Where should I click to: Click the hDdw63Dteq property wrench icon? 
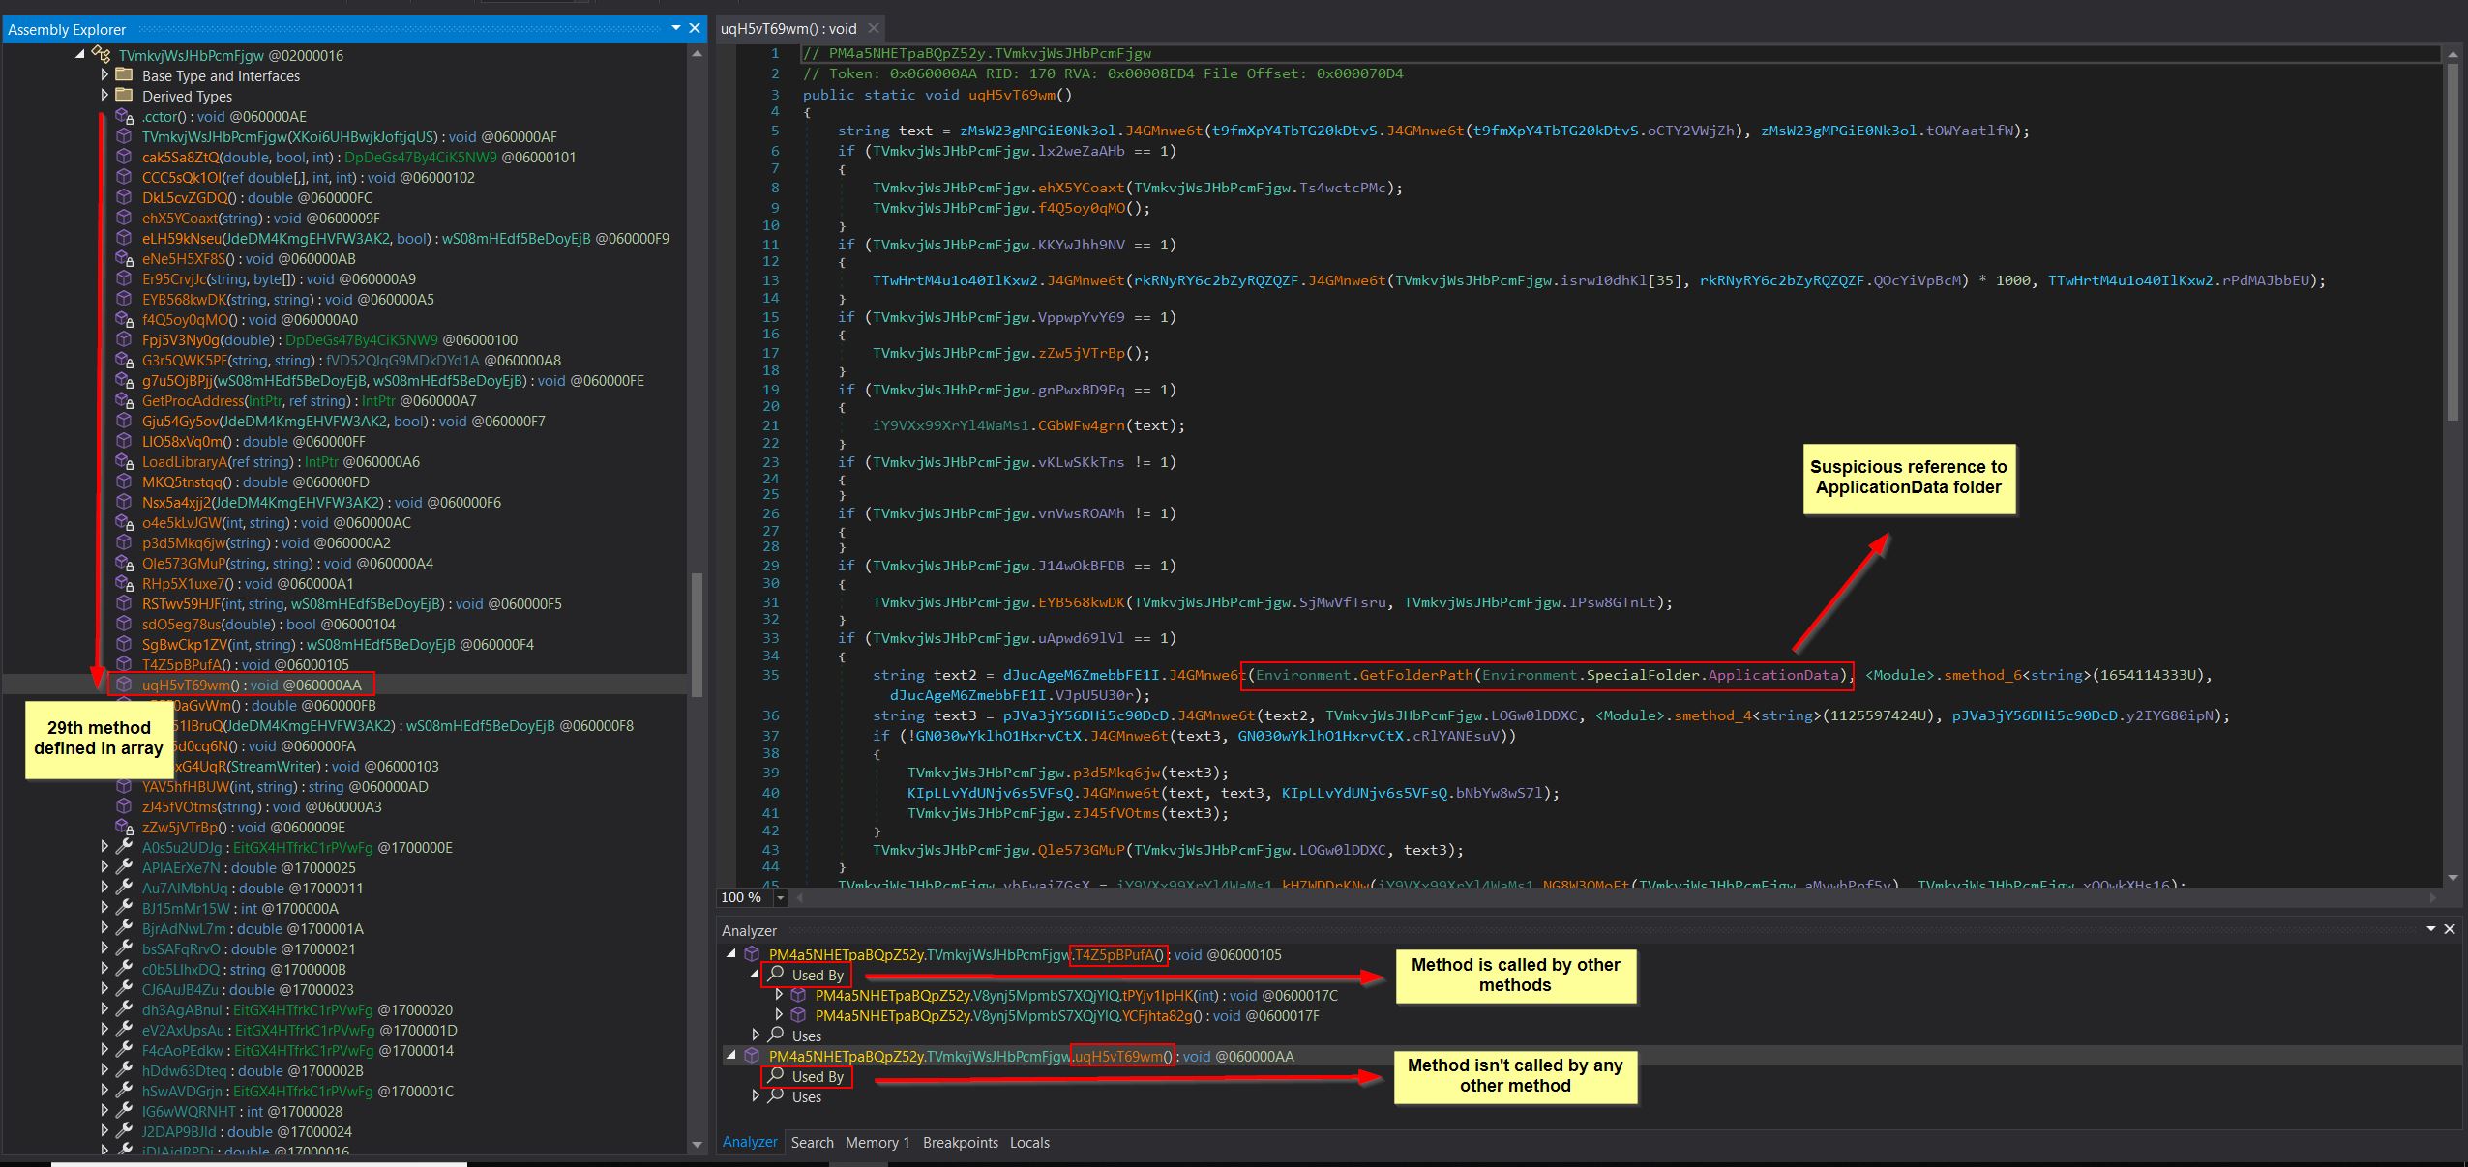pyautogui.click(x=124, y=1070)
